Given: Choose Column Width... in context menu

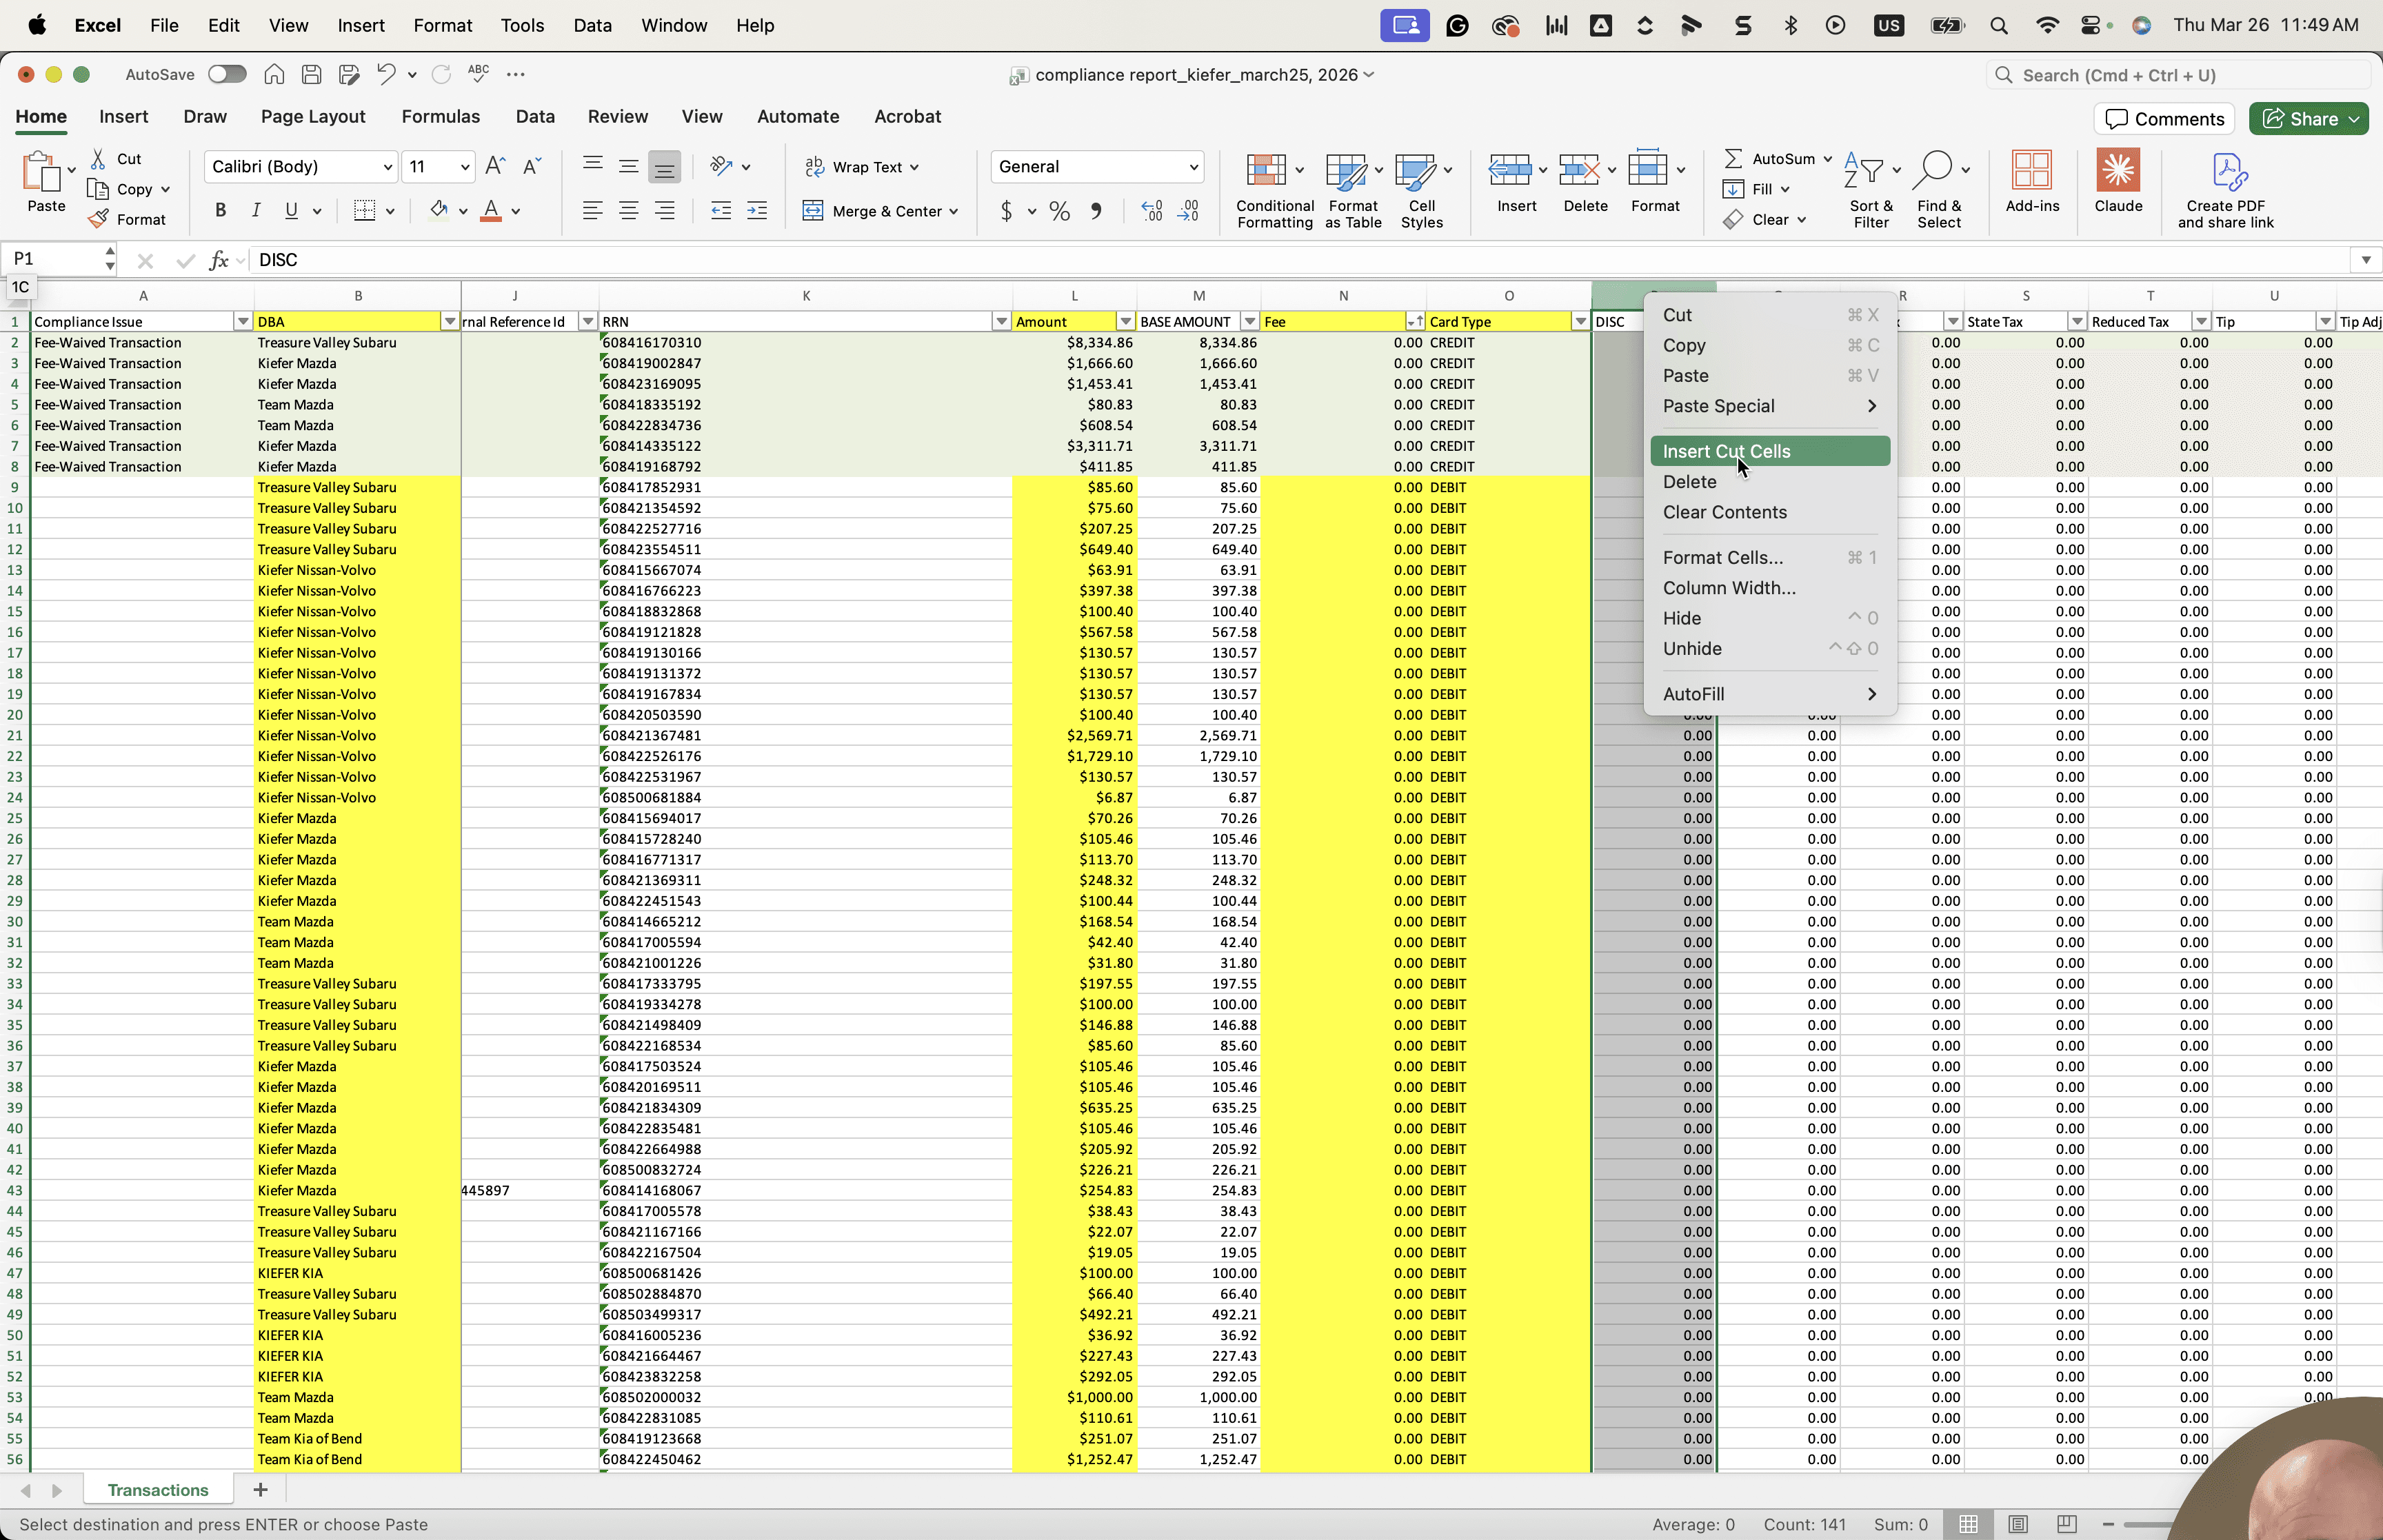Looking at the screenshot, I should [1770, 588].
